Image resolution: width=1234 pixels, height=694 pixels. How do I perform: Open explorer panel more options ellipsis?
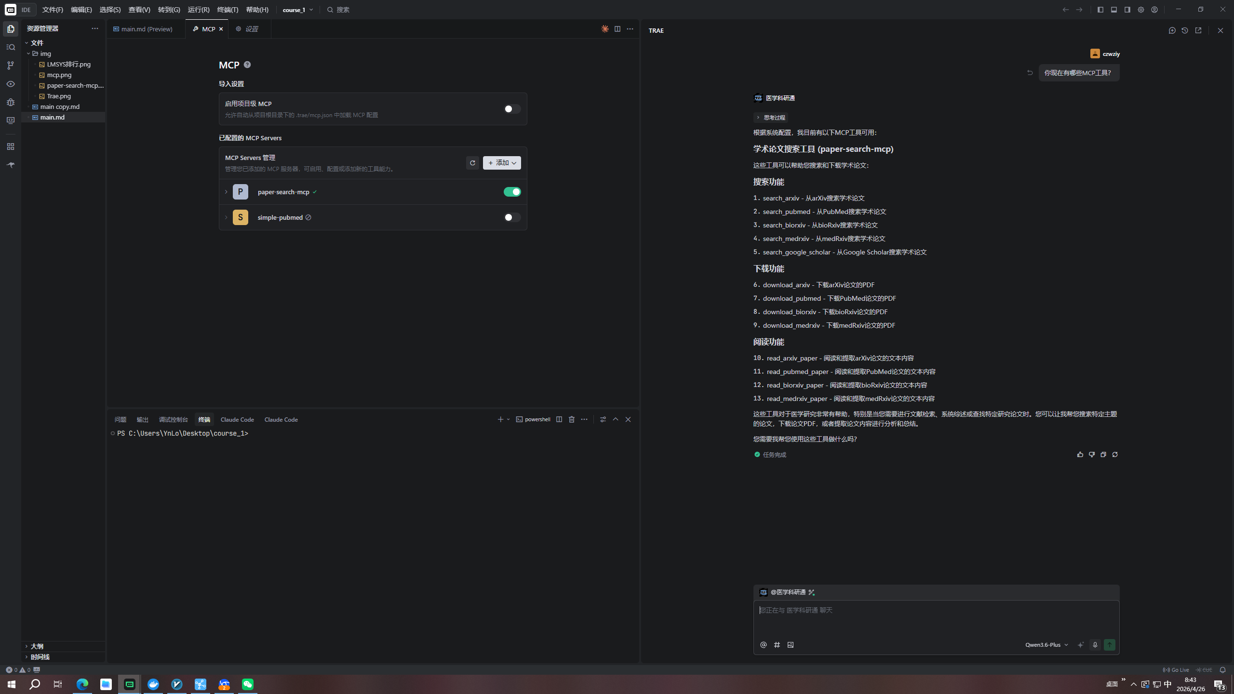(x=95, y=28)
